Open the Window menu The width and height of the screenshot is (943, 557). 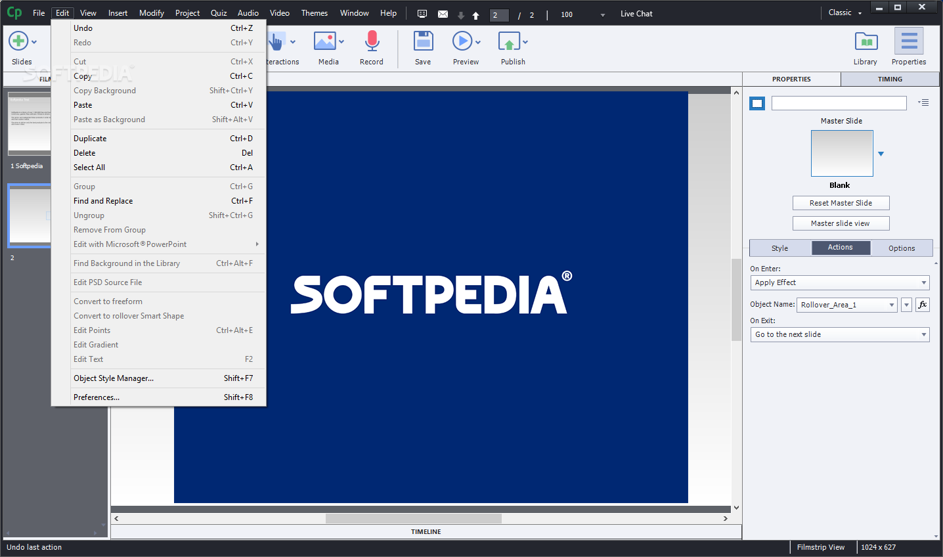tap(355, 13)
